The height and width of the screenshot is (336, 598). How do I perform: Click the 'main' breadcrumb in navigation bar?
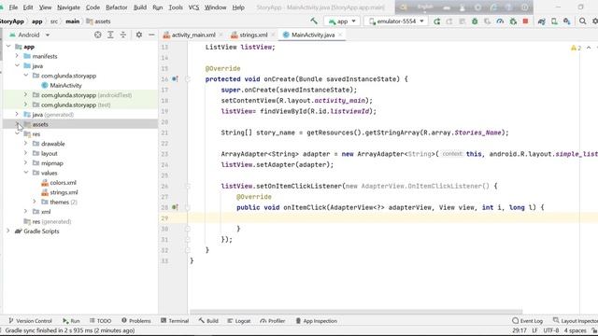(x=73, y=21)
